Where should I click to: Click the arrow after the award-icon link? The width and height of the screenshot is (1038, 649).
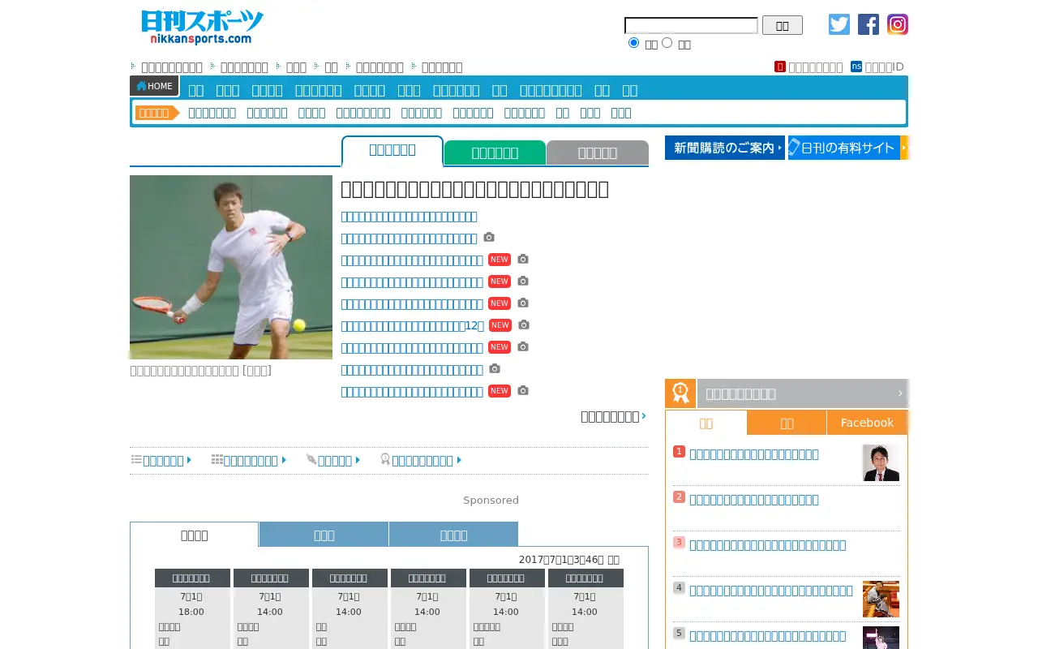pos(459,460)
